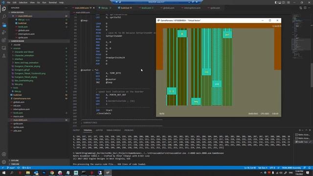The width and height of the screenshot is (313, 176).
Task: Maximize the panel with the chevron-up icon
Action: click(306, 130)
